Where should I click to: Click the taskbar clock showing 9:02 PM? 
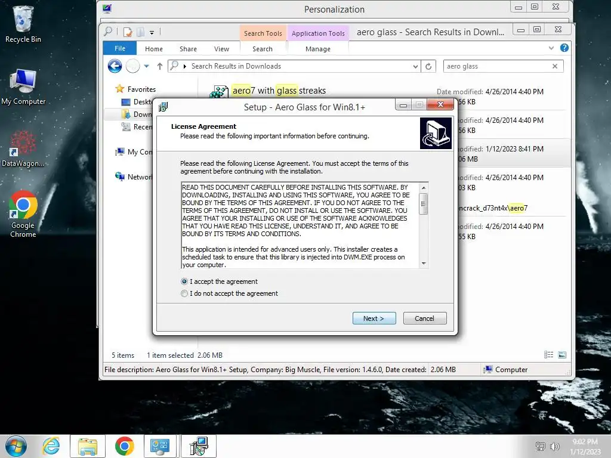click(585, 446)
